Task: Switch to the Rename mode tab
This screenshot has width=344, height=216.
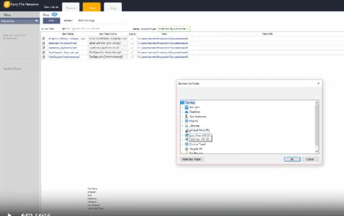Action: click(x=71, y=7)
